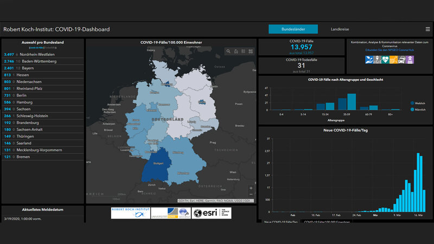This screenshot has height=244, width=434.
Task: Open the COVID-19-Fälle/100.000 Einwohner chart tab
Action: [x=327, y=222]
